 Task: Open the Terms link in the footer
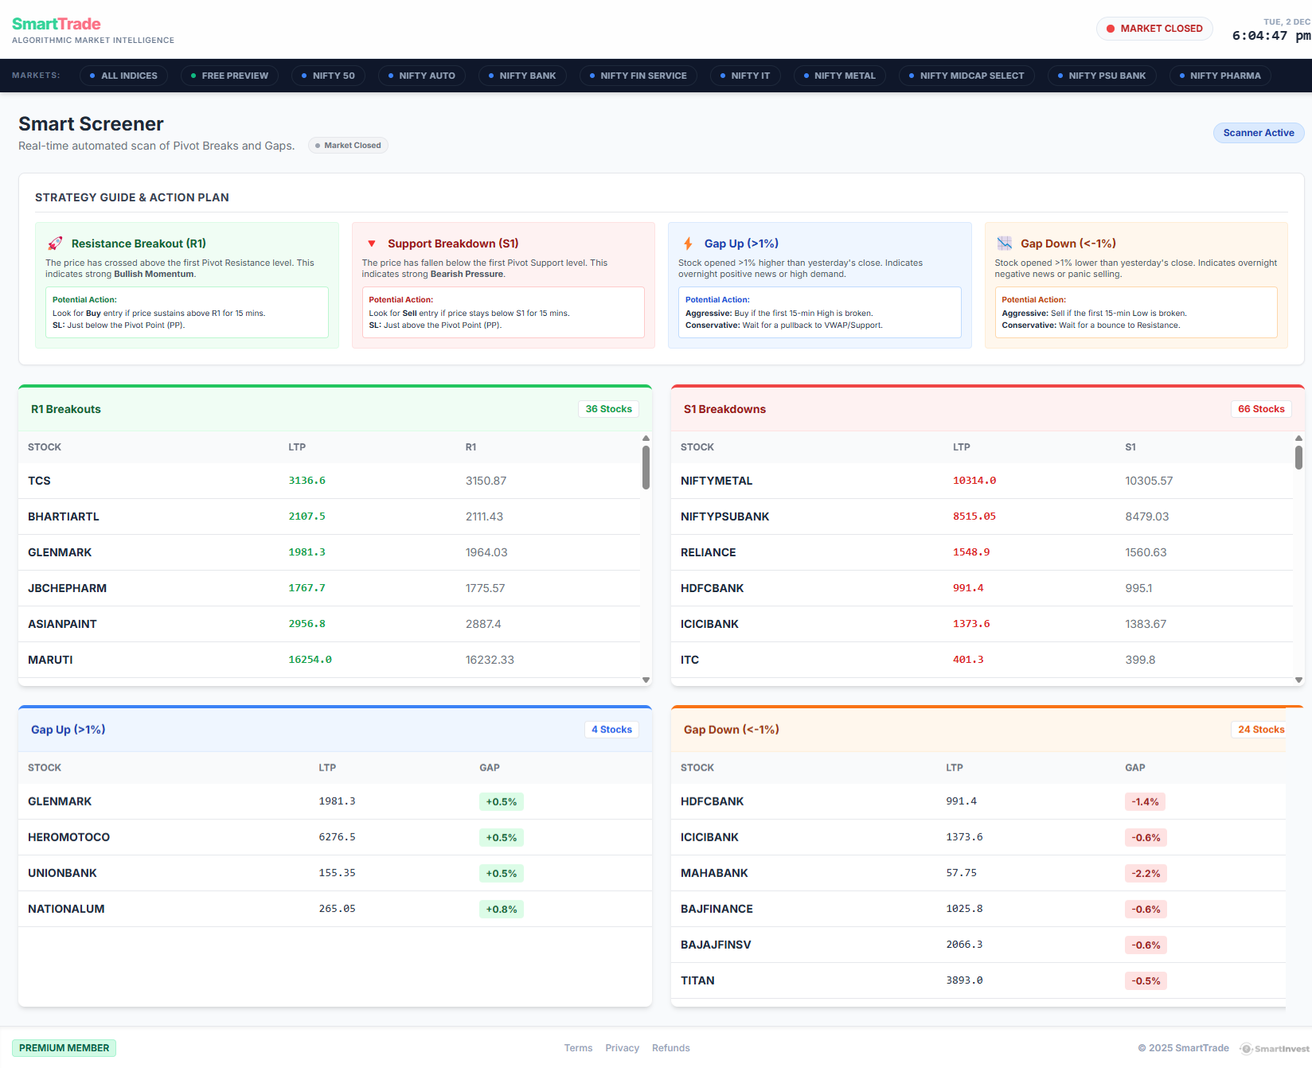578,1047
